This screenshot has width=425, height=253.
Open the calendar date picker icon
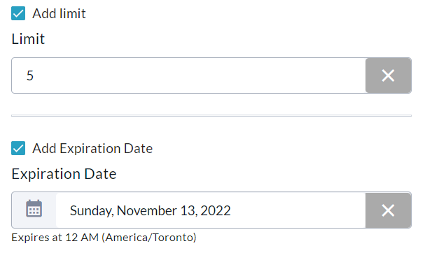[34, 209]
